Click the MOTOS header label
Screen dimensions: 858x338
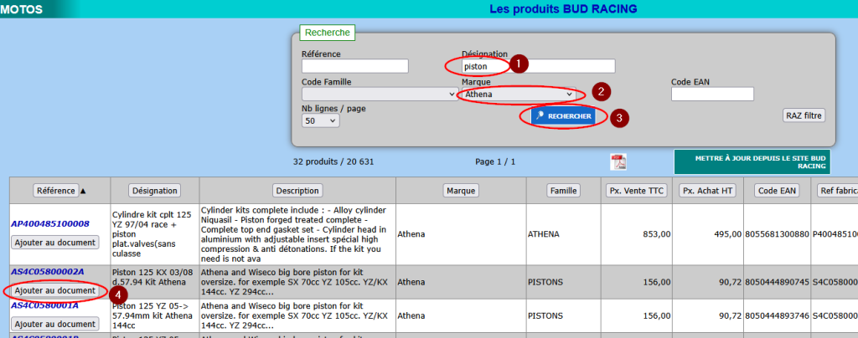(21, 8)
